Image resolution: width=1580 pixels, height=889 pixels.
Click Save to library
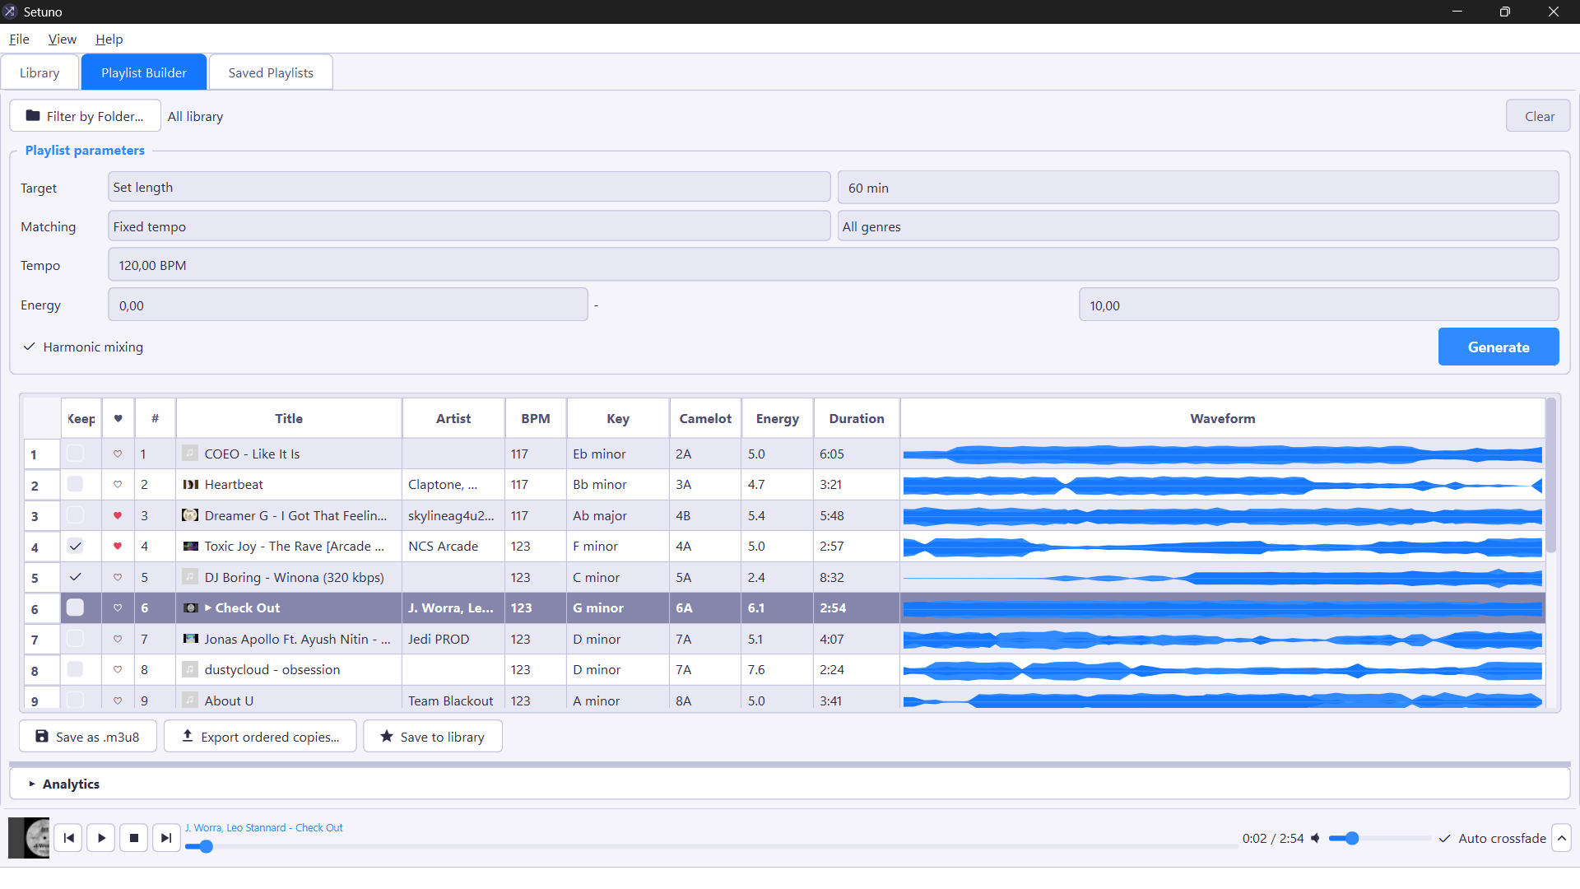433,736
